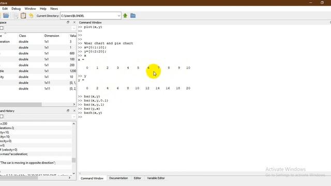Viewport: 331px width, 186px height.
Task: Click history entry 'if (velocty>0)'
Action: pos(9,150)
